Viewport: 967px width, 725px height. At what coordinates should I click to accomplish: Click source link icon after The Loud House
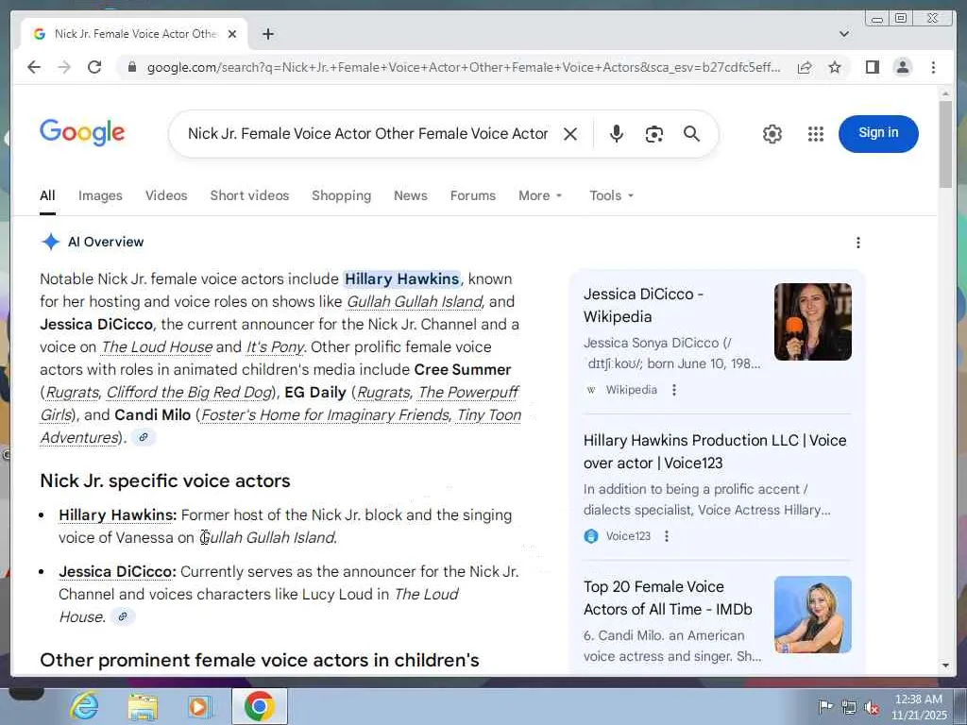click(123, 616)
